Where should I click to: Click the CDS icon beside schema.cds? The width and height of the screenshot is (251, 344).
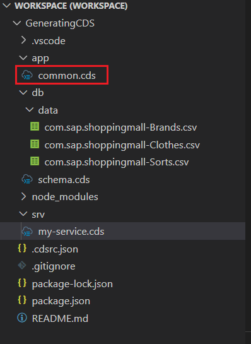tap(27, 179)
